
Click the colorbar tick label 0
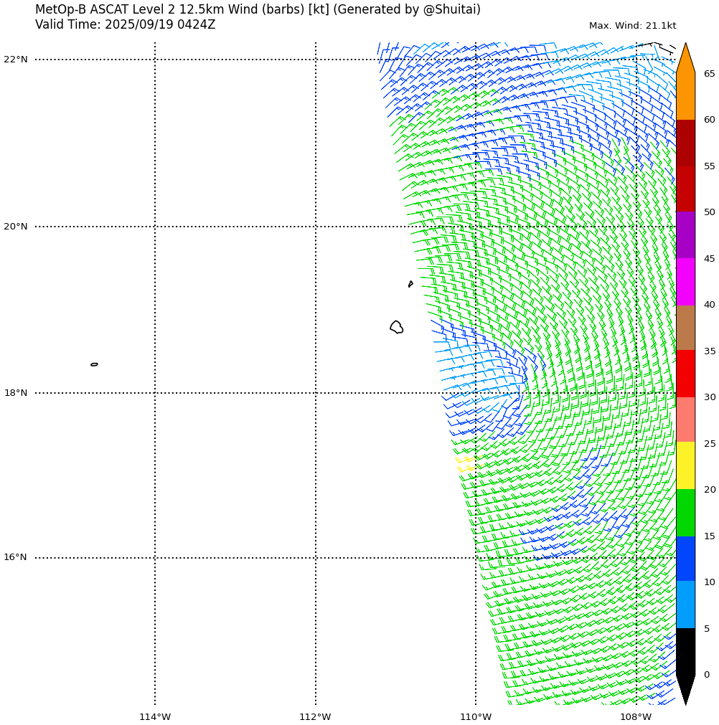point(707,675)
